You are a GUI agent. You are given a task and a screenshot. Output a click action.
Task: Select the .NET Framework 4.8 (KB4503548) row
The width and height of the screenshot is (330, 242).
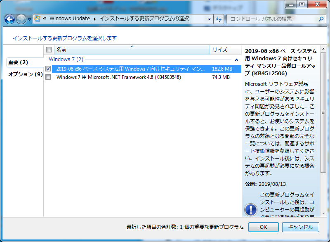tap(146, 77)
